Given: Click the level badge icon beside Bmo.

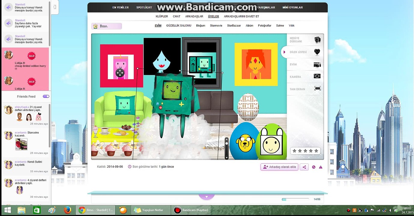Looking at the screenshot, I should click(x=95, y=26).
